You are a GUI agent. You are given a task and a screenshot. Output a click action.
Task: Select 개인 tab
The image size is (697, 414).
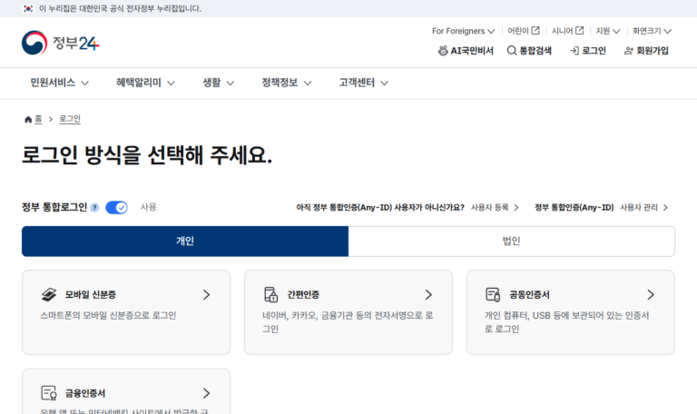coord(185,241)
